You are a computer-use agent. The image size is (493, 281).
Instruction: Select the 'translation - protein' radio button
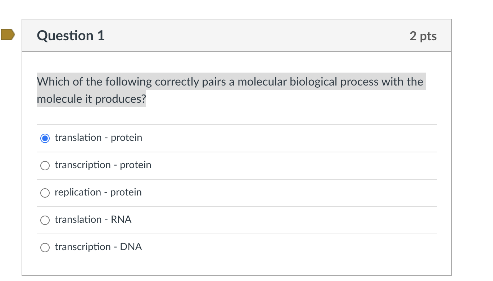[45, 138]
